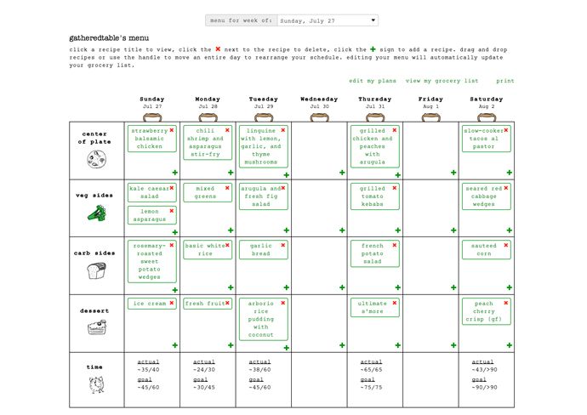
Task: View grilled tomato kebabs recipe
Action: coord(372,196)
